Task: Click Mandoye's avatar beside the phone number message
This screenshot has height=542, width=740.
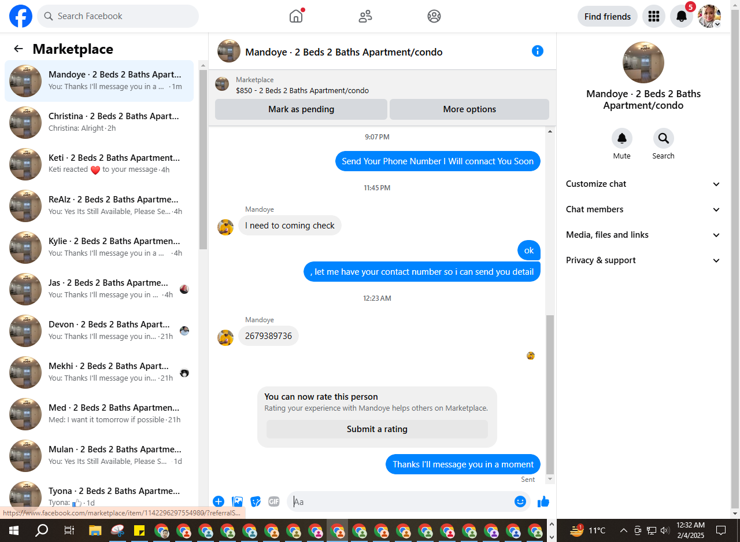Action: (225, 338)
